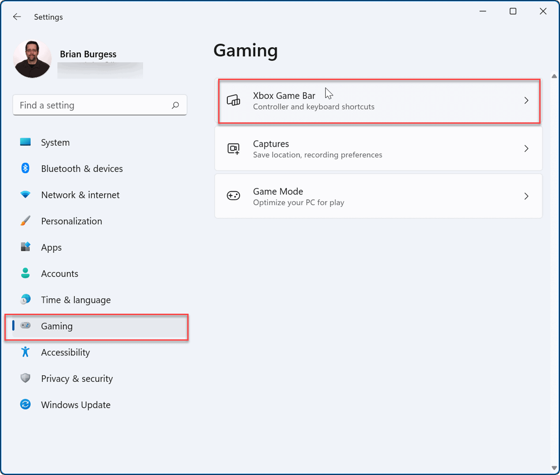This screenshot has width=560, height=475.
Task: Expand the Xbox Game Bar settings chevron
Action: click(x=526, y=100)
